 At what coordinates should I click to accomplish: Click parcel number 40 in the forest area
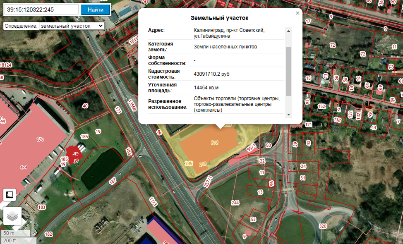pyautogui.click(x=85, y=106)
